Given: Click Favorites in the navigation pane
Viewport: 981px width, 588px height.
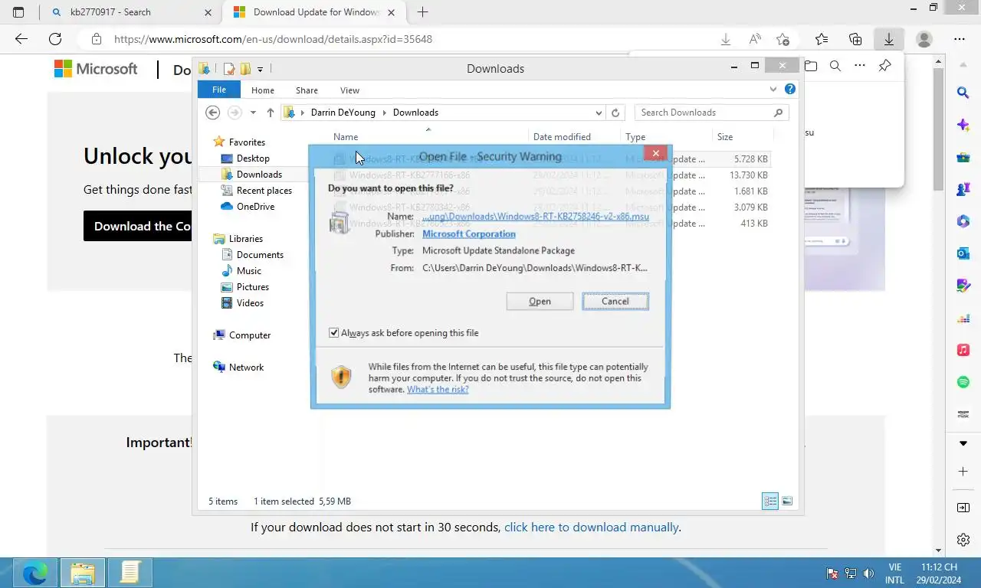Looking at the screenshot, I should (x=247, y=142).
